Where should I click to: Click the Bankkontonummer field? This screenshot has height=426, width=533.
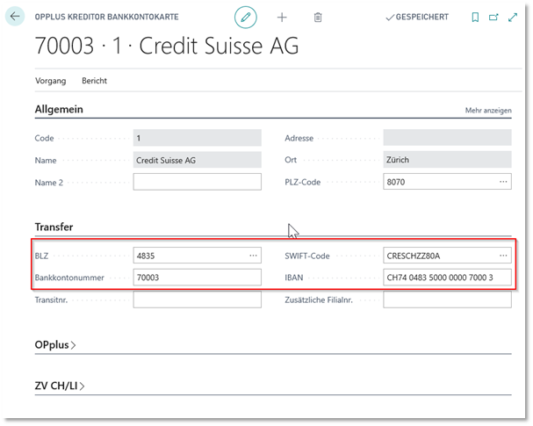pyautogui.click(x=198, y=278)
